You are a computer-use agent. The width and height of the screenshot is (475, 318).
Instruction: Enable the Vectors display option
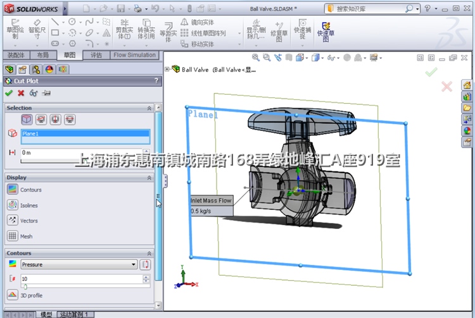pos(13,221)
